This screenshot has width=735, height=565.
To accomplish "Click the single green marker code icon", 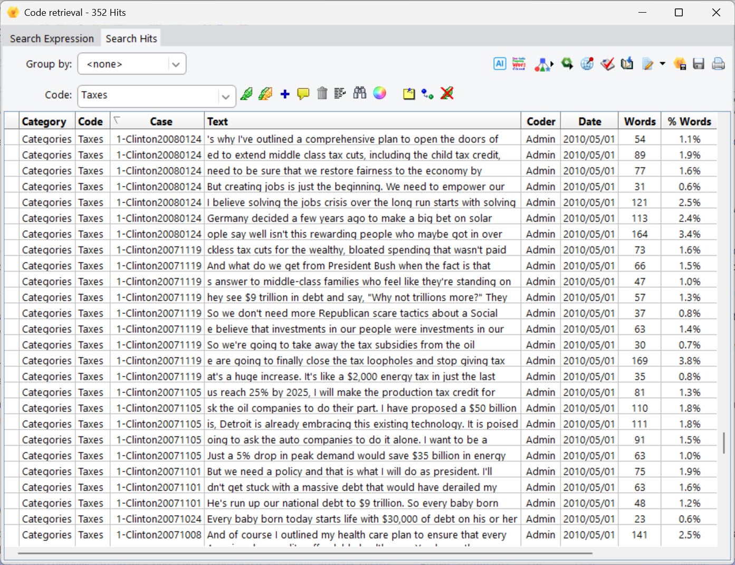I will (246, 94).
